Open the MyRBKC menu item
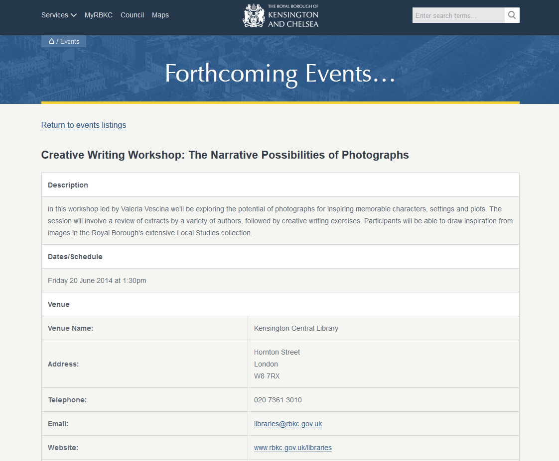Viewport: 559px width, 461px height. click(x=99, y=15)
